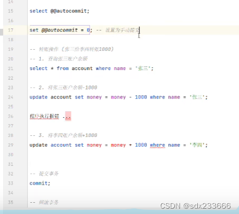Click 'update' keyword on line 24
Viewport: 239px width, 214px height.
(x=39, y=97)
